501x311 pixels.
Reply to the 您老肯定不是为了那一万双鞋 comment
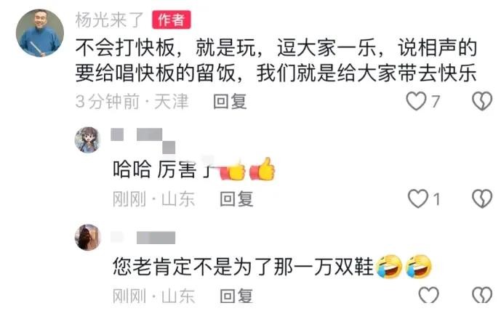pyautogui.click(x=236, y=296)
